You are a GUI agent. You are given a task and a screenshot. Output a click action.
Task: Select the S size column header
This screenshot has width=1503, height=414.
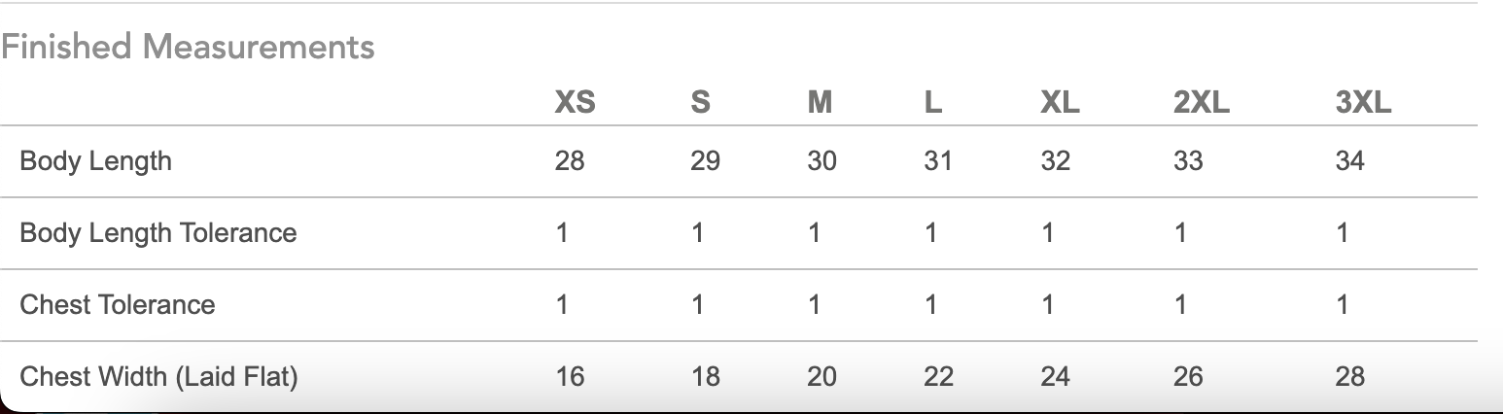click(700, 102)
